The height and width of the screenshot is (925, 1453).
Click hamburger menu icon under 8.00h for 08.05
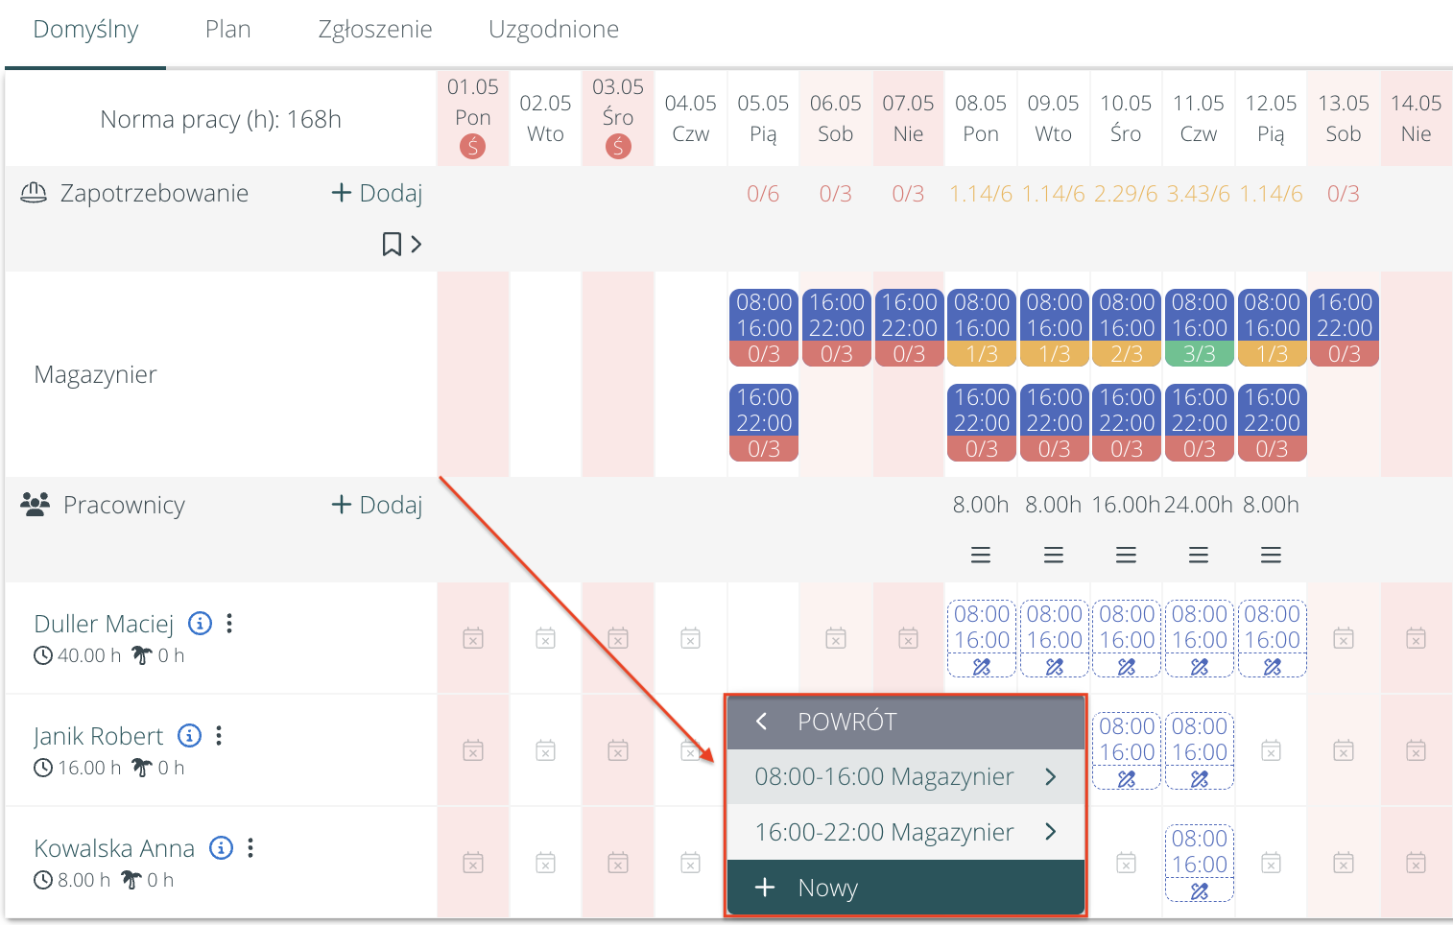pos(980,556)
